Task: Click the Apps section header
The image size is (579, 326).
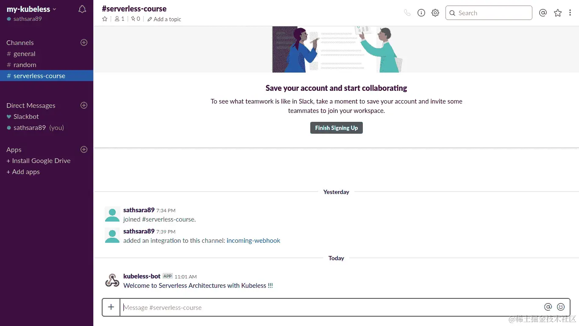Action: [x=14, y=149]
